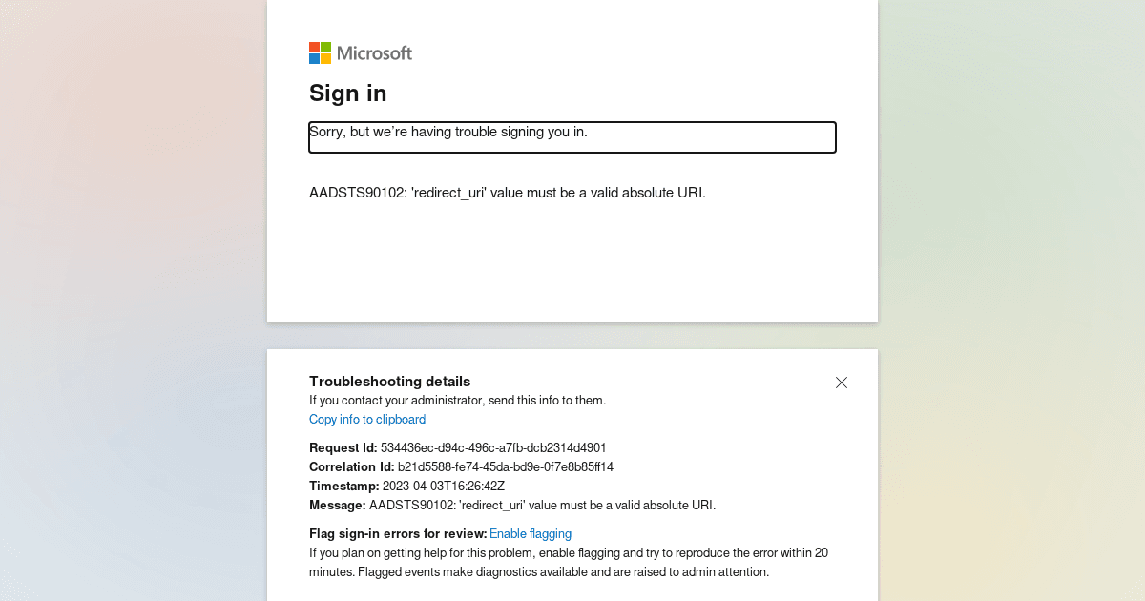
Task: Click the "If you contact your administrator" text
Action: click(457, 401)
